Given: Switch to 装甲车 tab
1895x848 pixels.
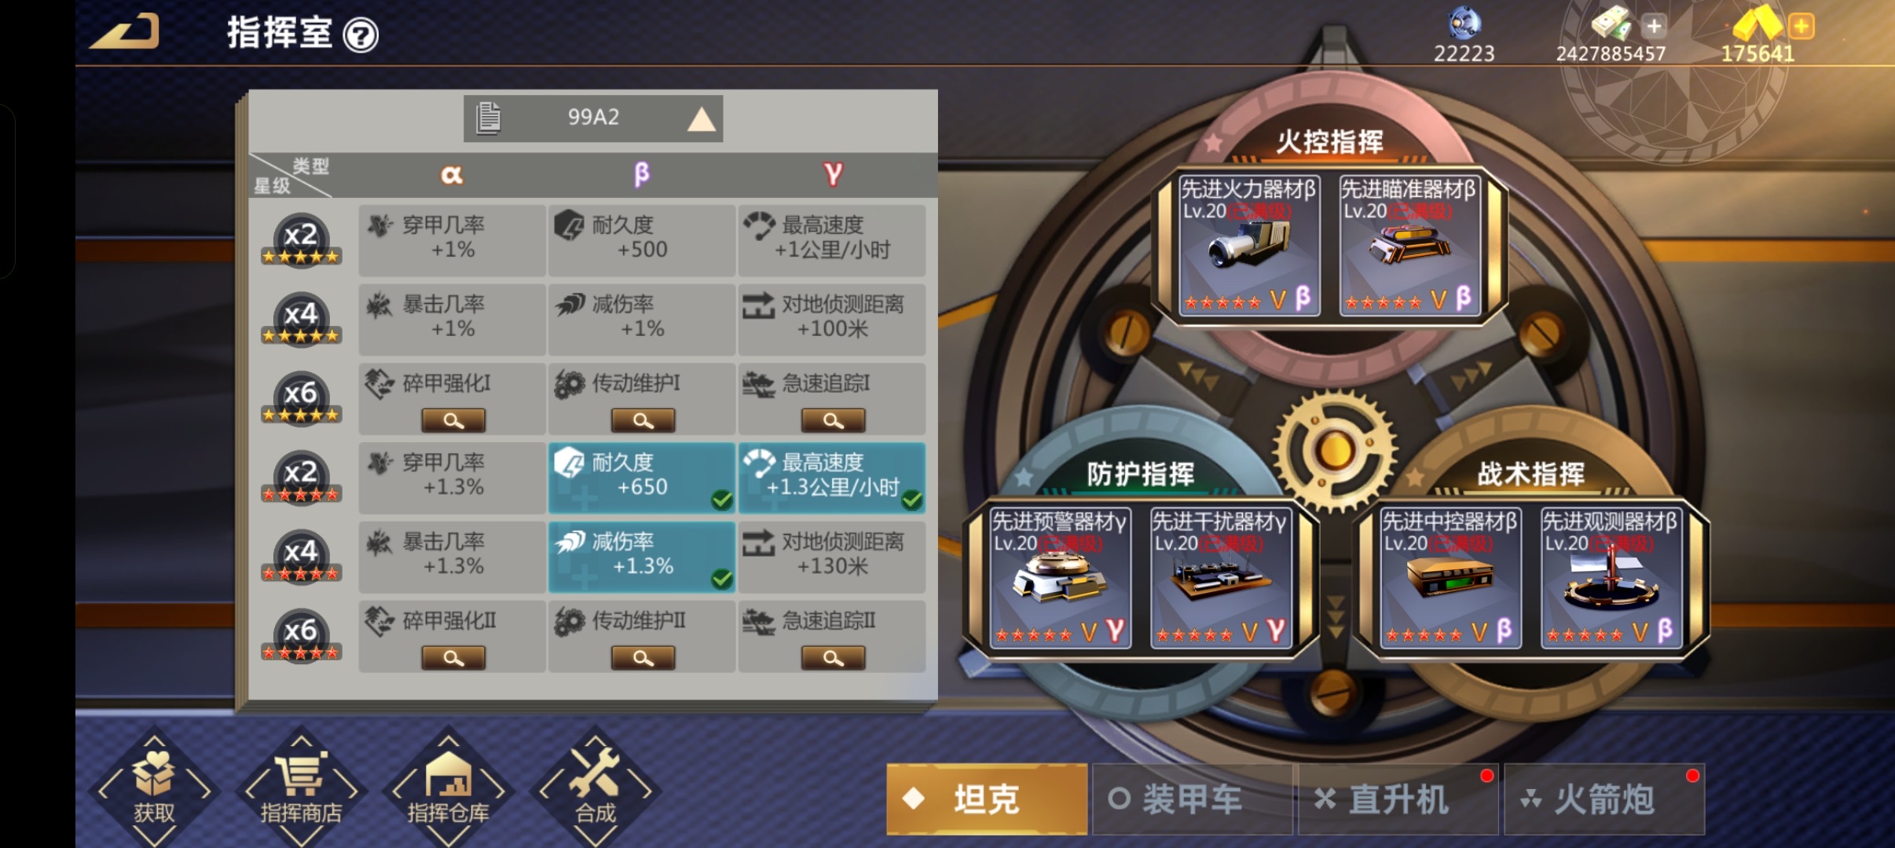Looking at the screenshot, I should [x=1192, y=799].
